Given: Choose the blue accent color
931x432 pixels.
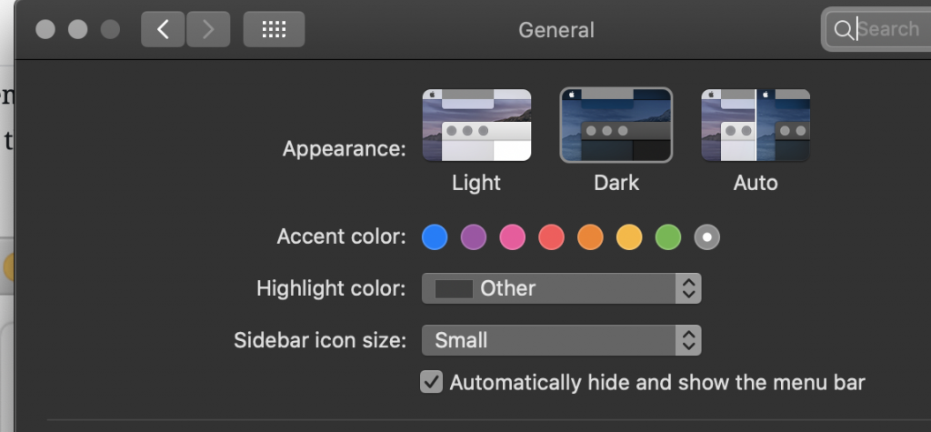Looking at the screenshot, I should (x=435, y=237).
